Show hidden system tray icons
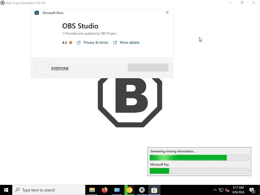The image size is (260, 195). [x=215, y=190]
